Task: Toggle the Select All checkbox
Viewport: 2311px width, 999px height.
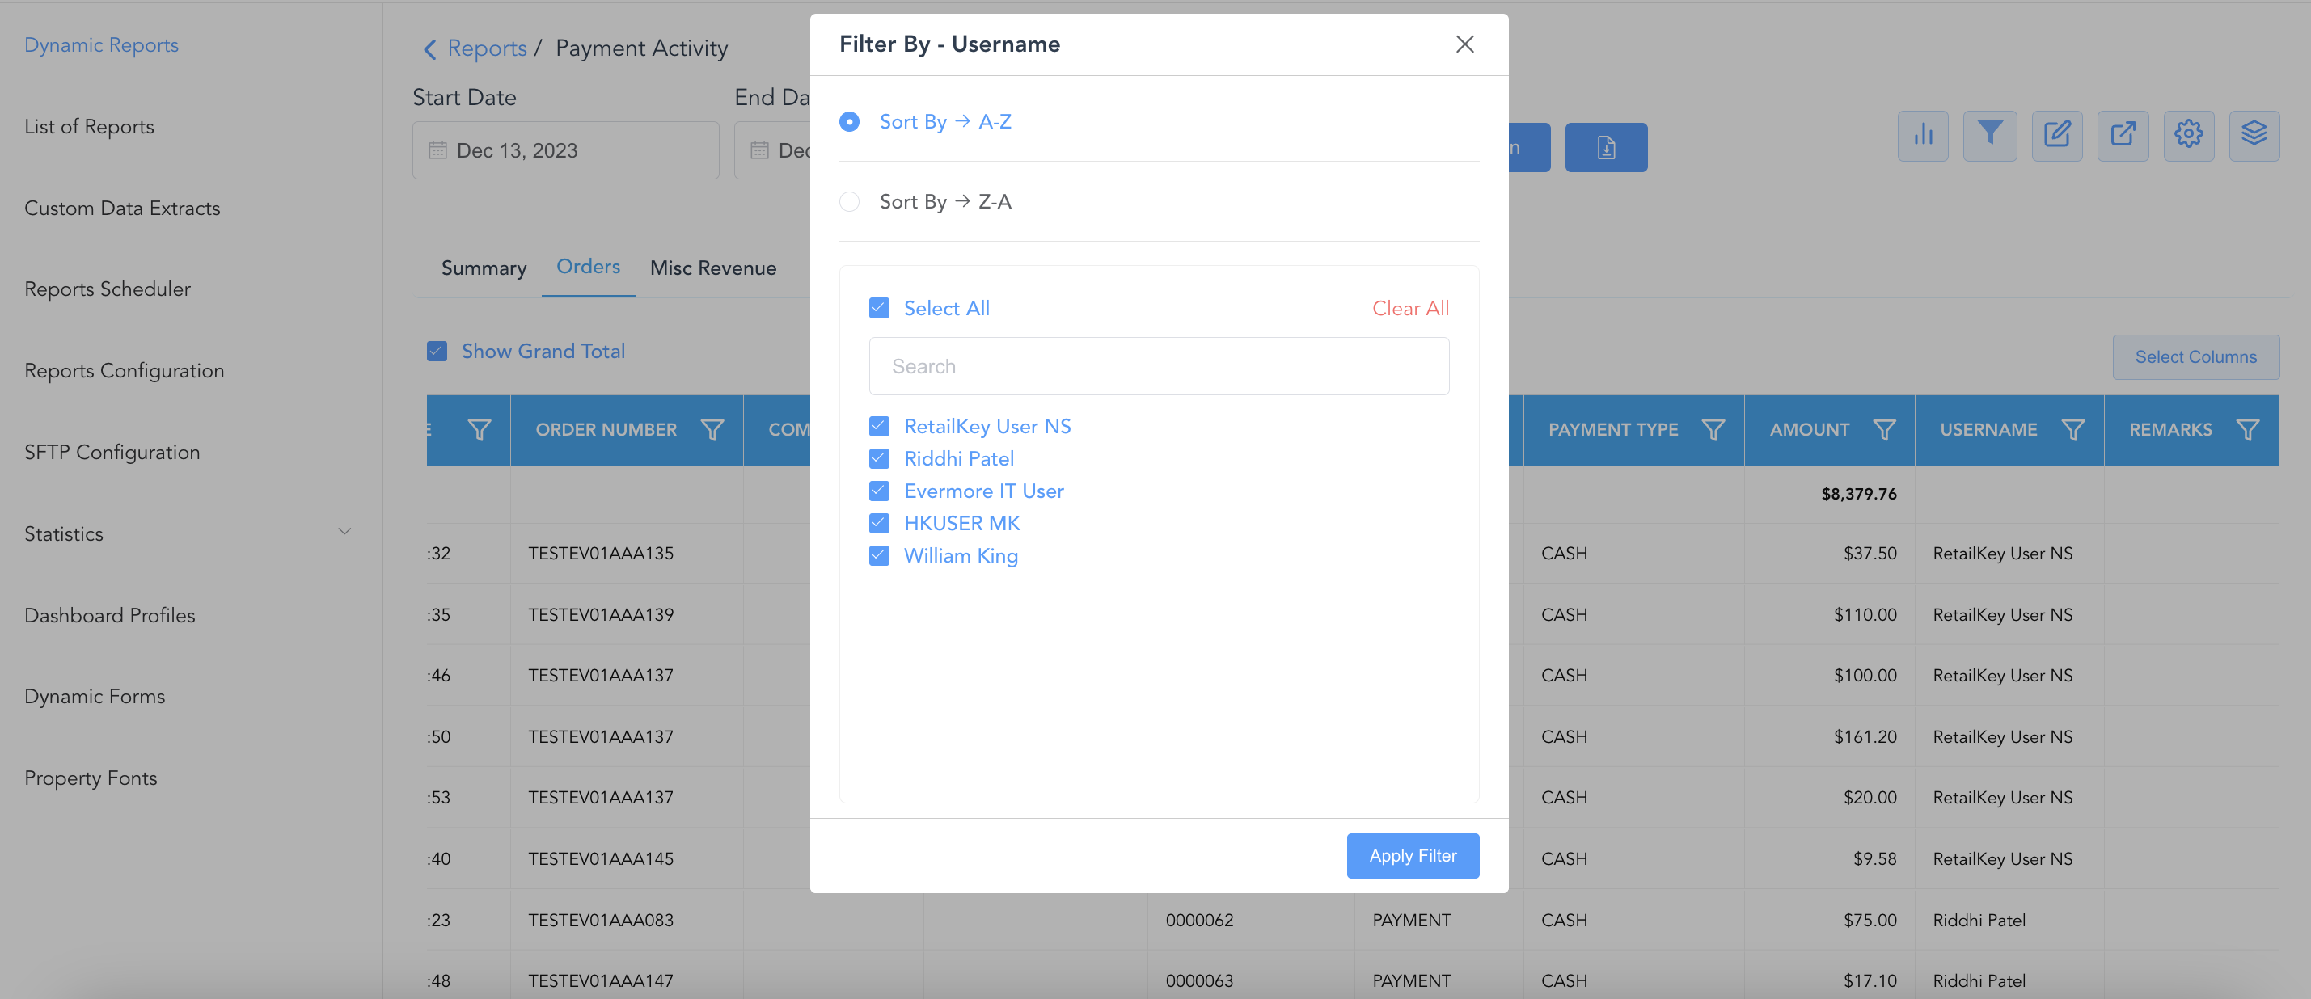Action: tap(879, 309)
